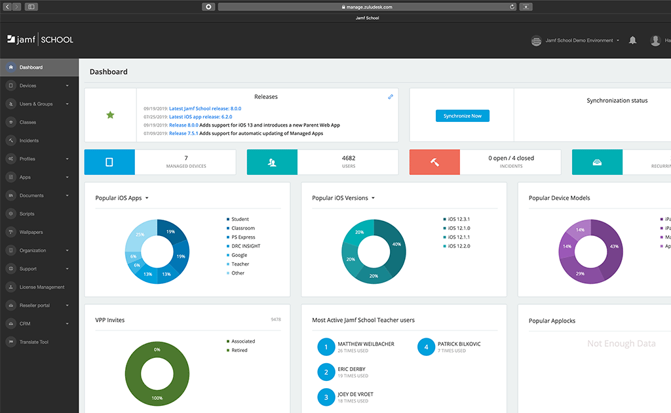Click the Wallpapers sidebar icon

[10, 232]
